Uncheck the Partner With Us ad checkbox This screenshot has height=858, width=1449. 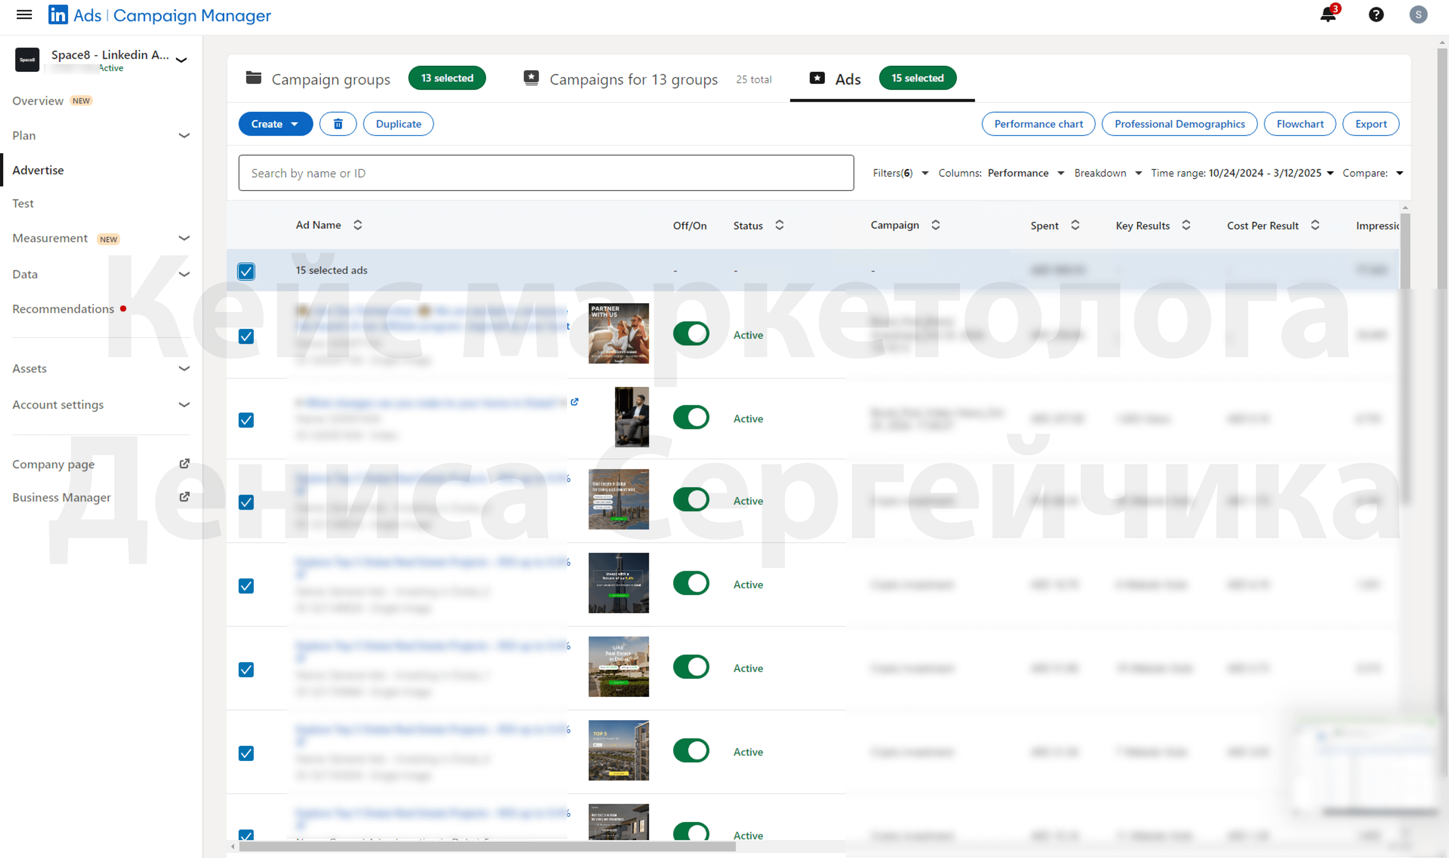point(246,336)
